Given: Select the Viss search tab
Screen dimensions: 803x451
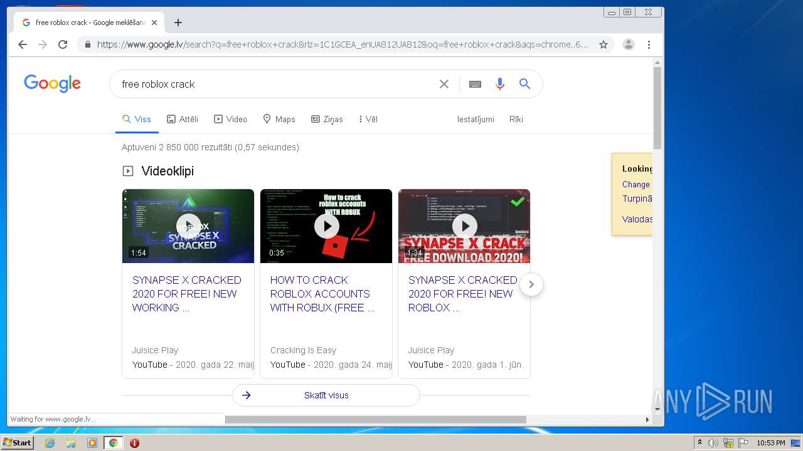Looking at the screenshot, I should pos(137,119).
